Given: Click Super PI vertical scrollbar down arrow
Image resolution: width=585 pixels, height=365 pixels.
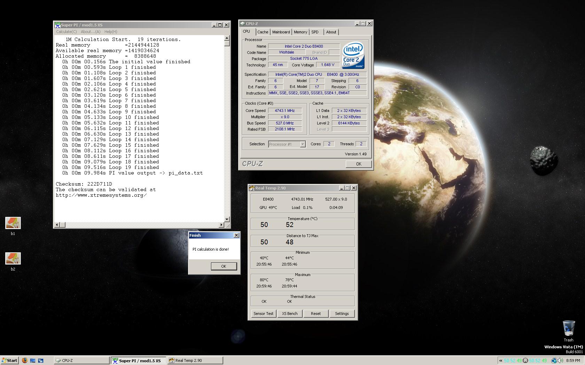Looking at the screenshot, I should pos(227,219).
